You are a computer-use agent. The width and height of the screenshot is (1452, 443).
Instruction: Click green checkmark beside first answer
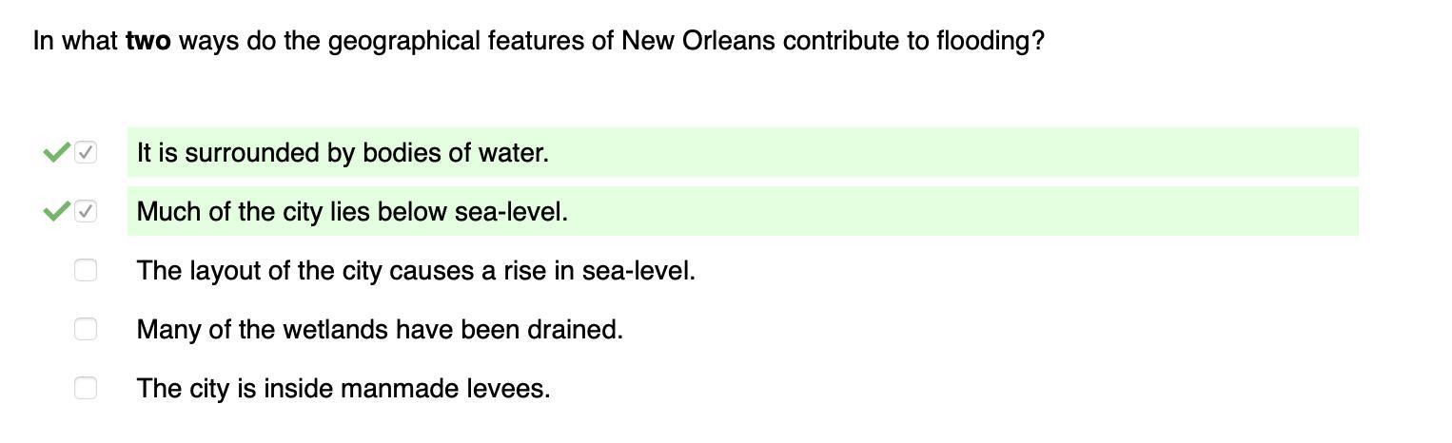(57, 152)
